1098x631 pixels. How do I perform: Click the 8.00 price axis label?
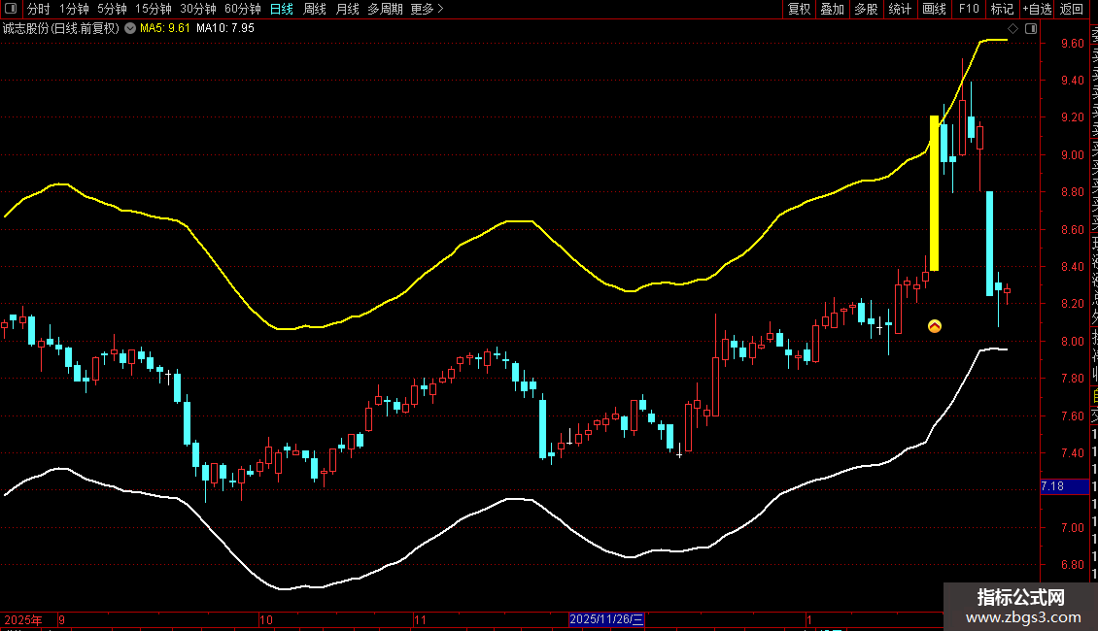coord(1072,342)
